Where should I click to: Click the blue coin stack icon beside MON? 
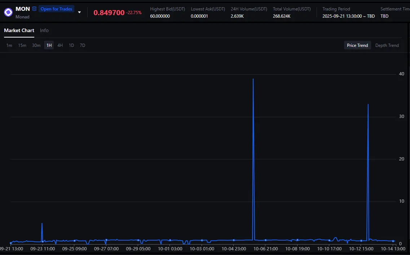point(34,9)
